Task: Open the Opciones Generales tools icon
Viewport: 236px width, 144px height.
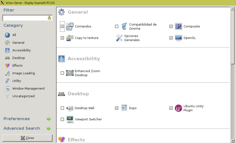Action: [x=119, y=38]
